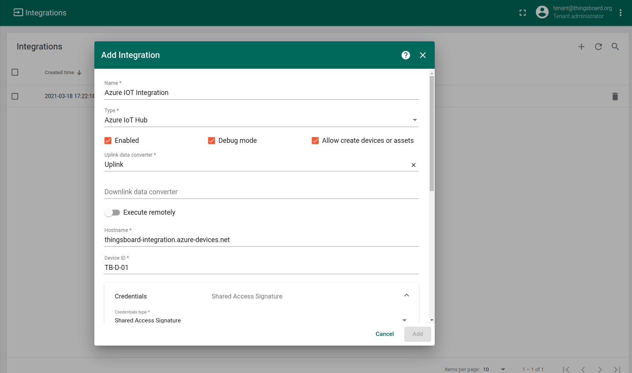Click the Shared Access Signature panel description

tap(247, 296)
